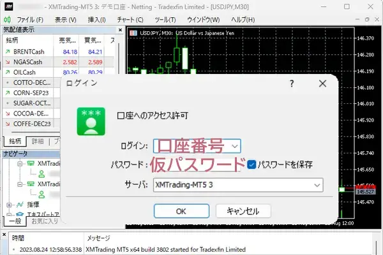
Task: Select the COFFE-DEC23 symbol row
Action: [x=31, y=124]
